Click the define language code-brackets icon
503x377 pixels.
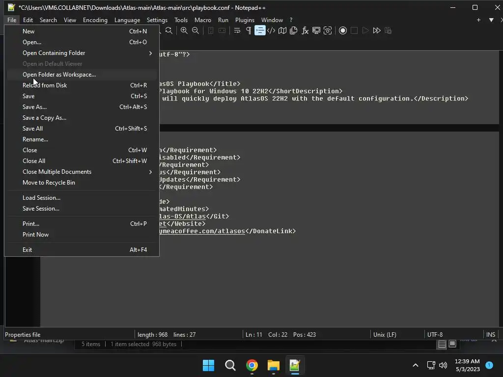pyautogui.click(x=271, y=30)
